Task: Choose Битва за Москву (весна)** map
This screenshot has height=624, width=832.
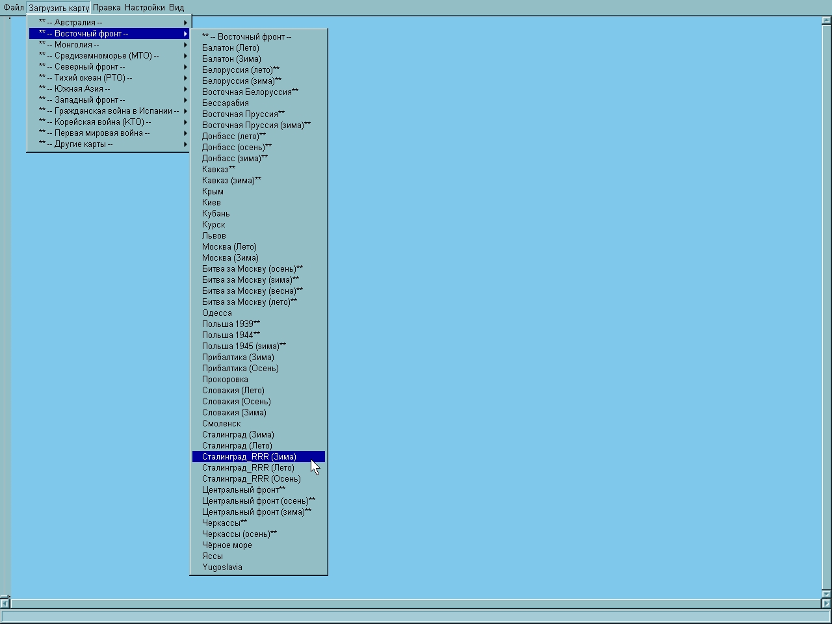Action: pyautogui.click(x=259, y=291)
